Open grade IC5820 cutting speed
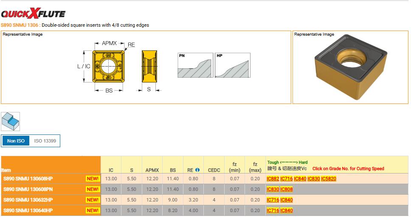 [328, 179]
